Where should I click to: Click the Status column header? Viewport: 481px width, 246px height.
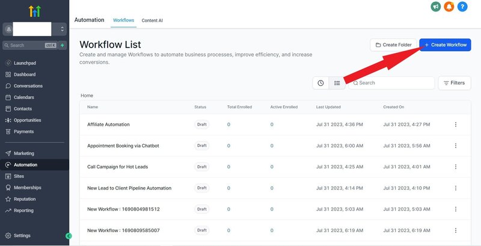[x=200, y=107]
